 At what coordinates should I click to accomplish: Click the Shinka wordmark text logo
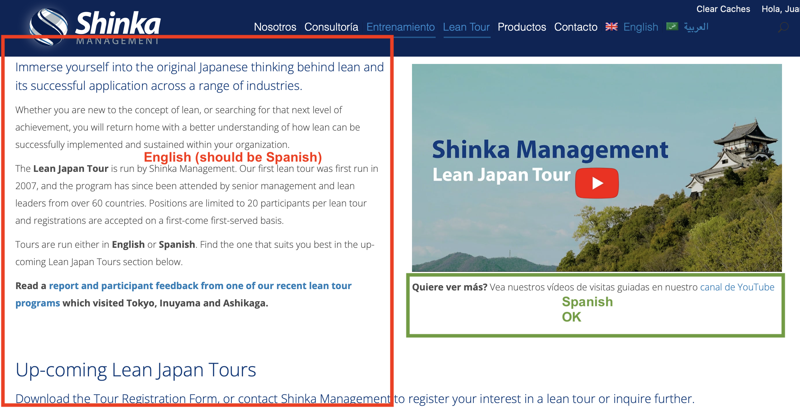pos(118,23)
